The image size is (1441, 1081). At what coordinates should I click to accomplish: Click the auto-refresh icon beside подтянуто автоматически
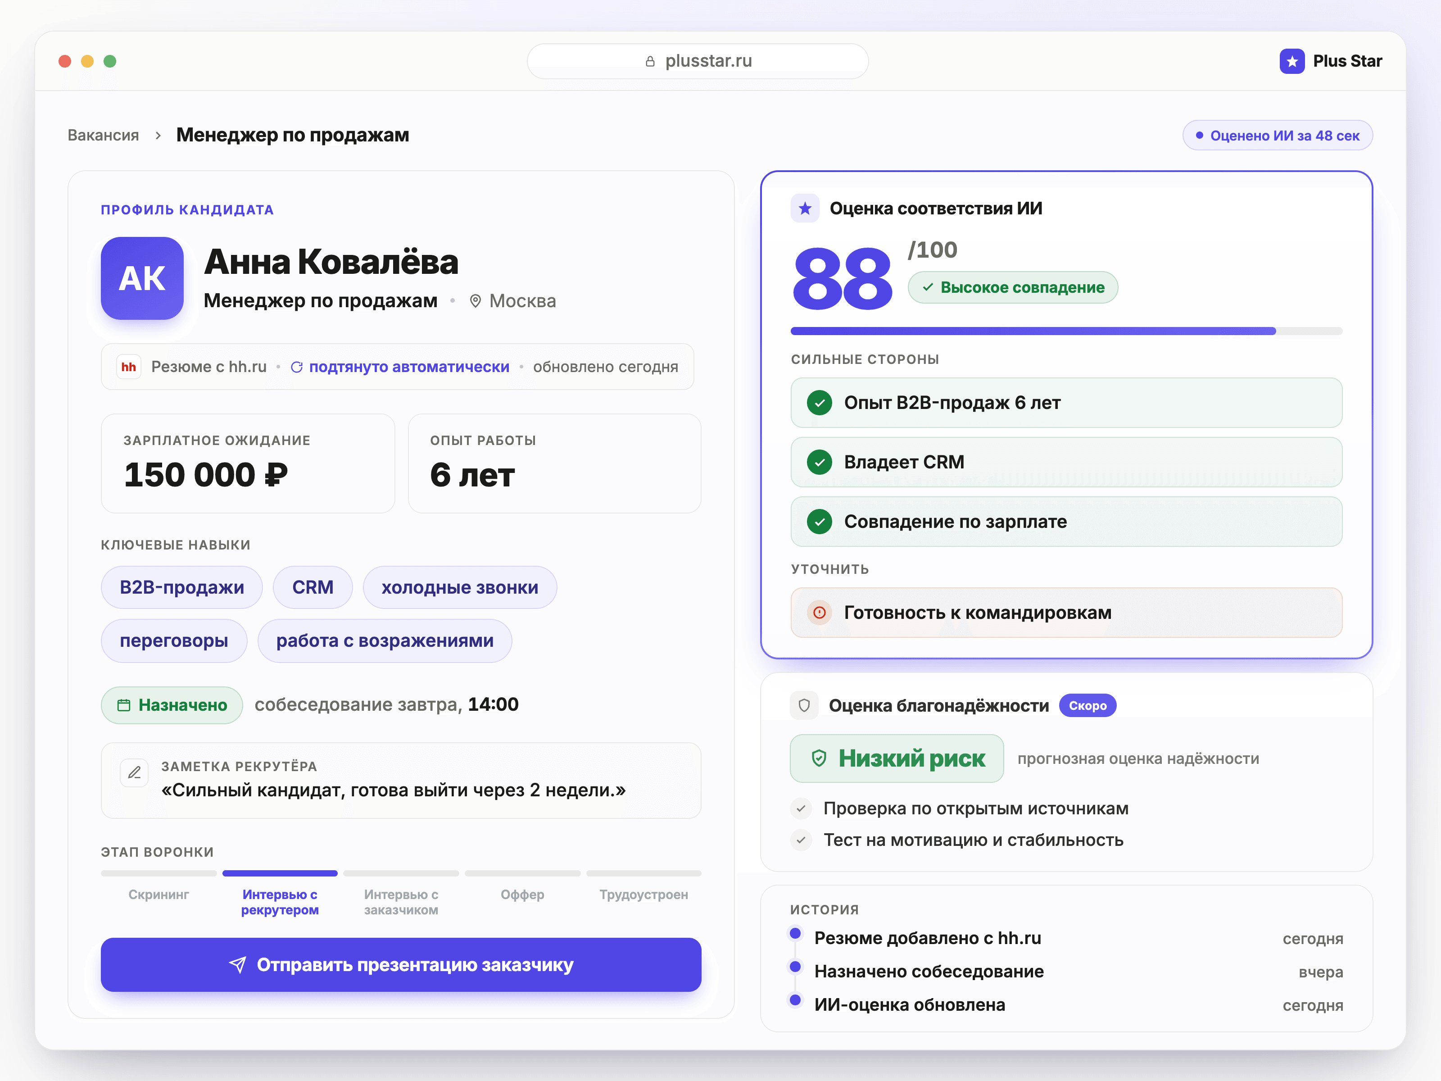[296, 367]
